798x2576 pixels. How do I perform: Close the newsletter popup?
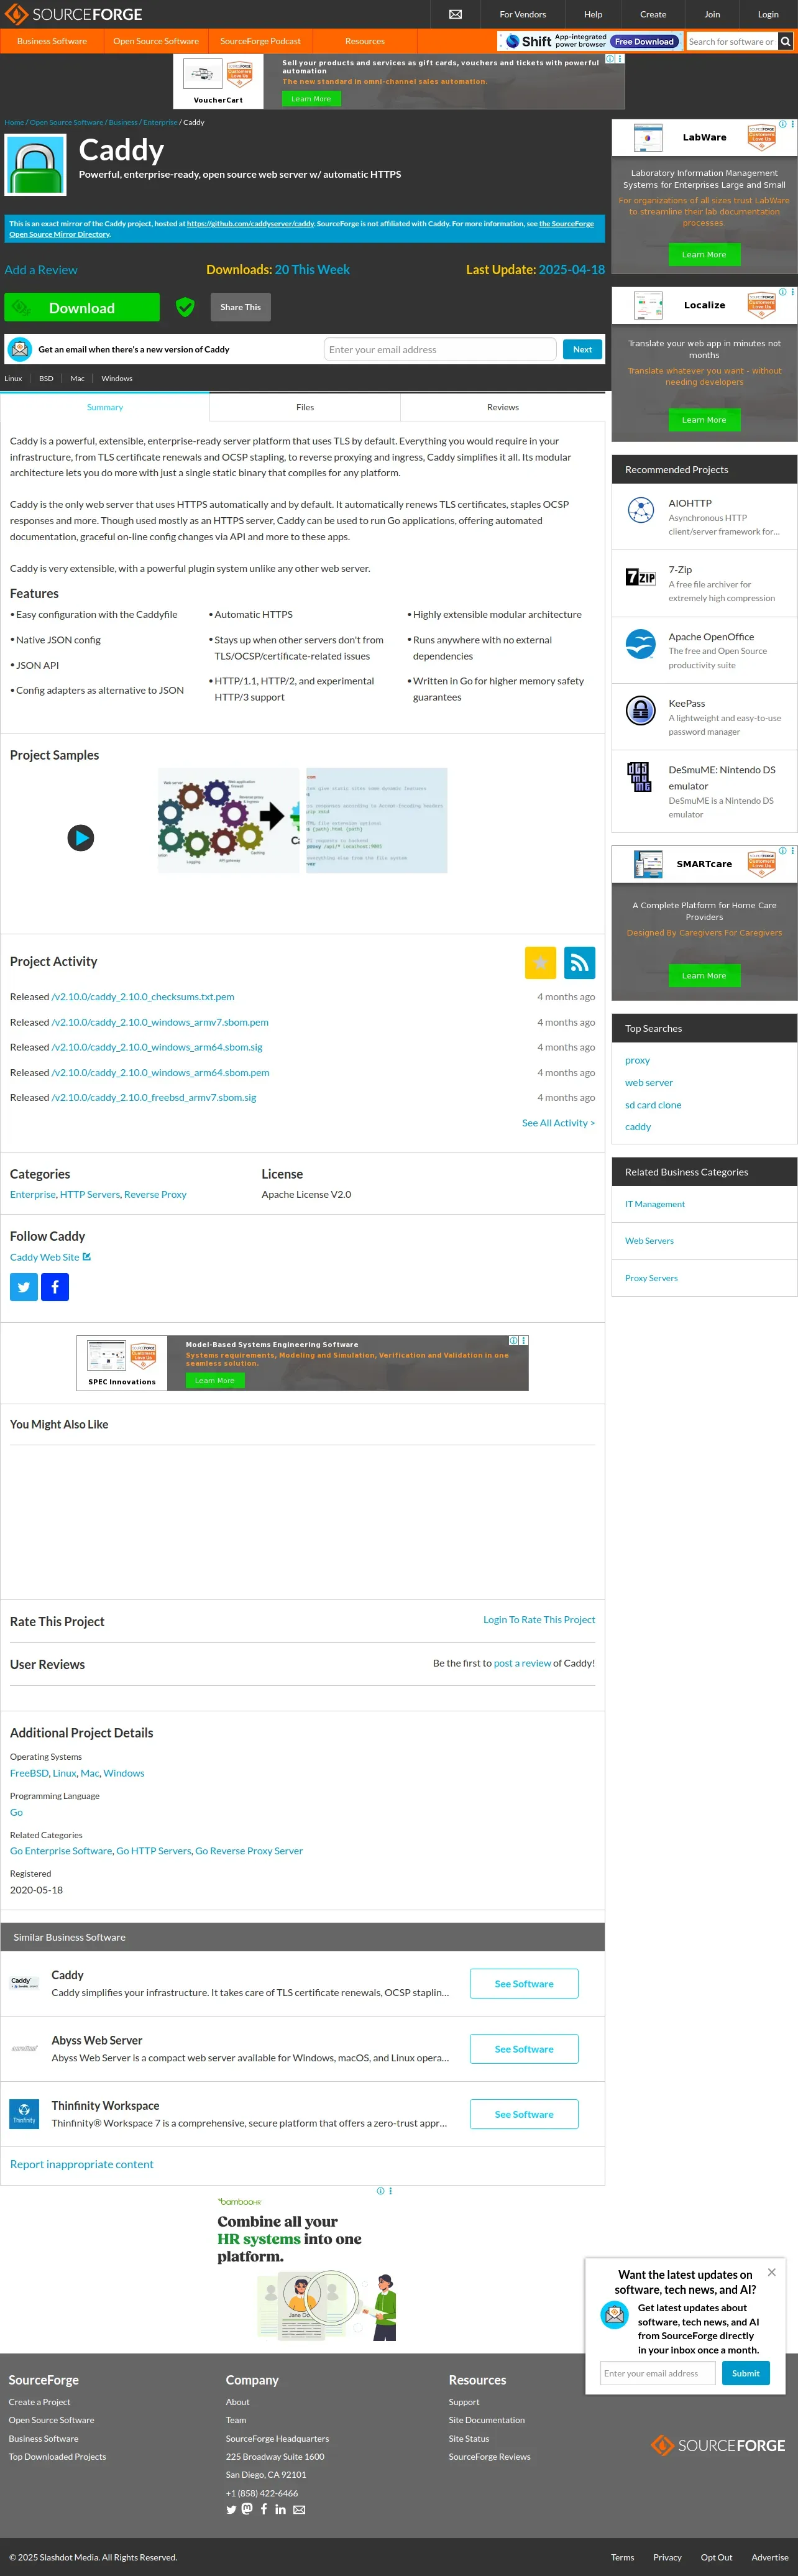coord(771,2272)
